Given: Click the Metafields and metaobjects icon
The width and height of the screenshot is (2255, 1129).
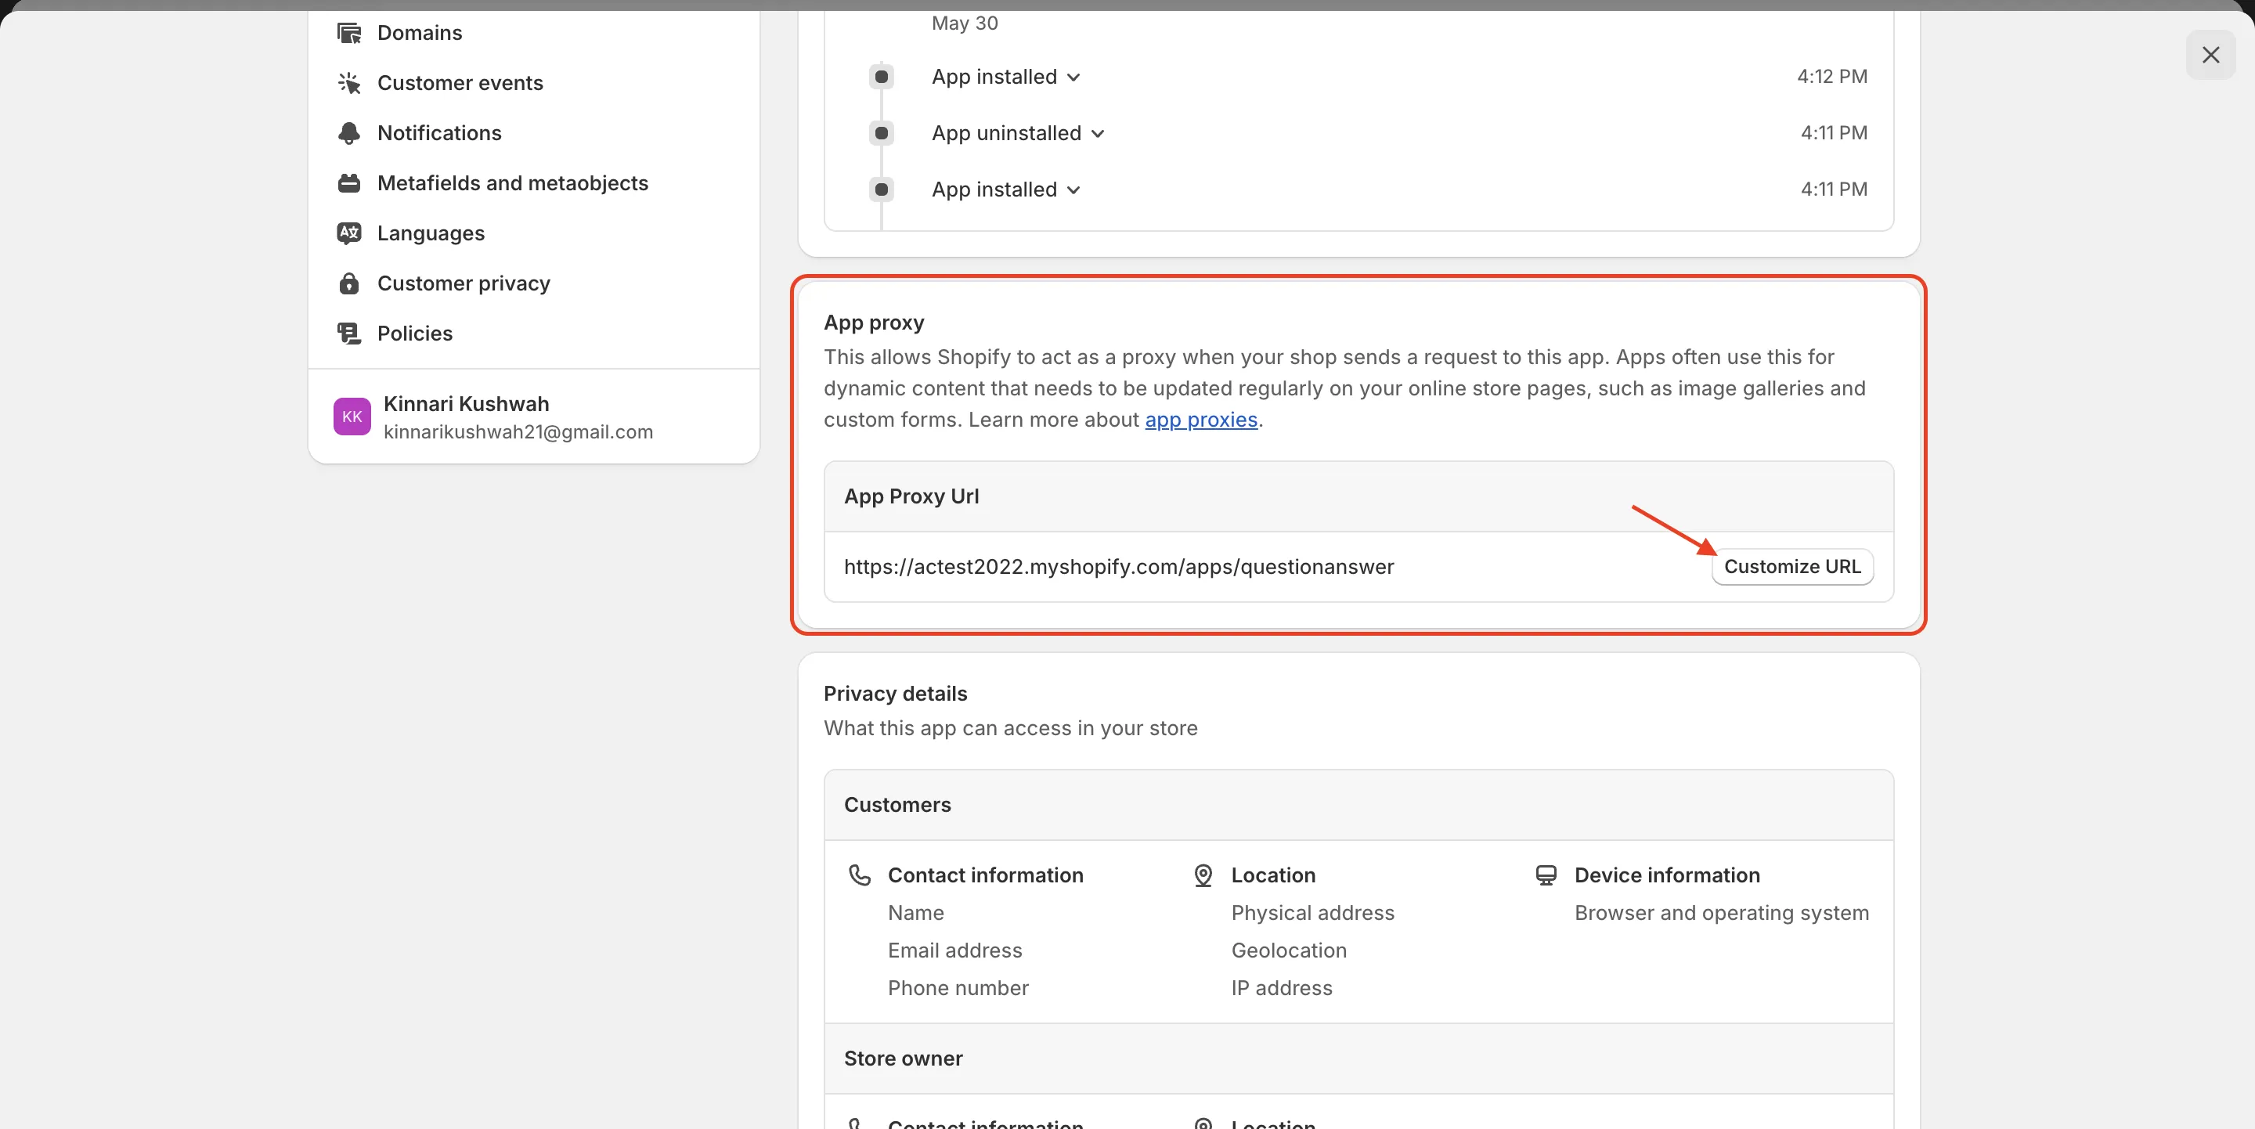Looking at the screenshot, I should (349, 183).
